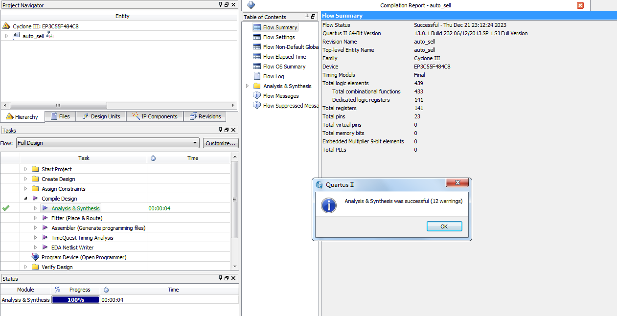This screenshot has height=316, width=617.
Task: Click the hierarchy icon beside auto_sell
Action: [50, 36]
